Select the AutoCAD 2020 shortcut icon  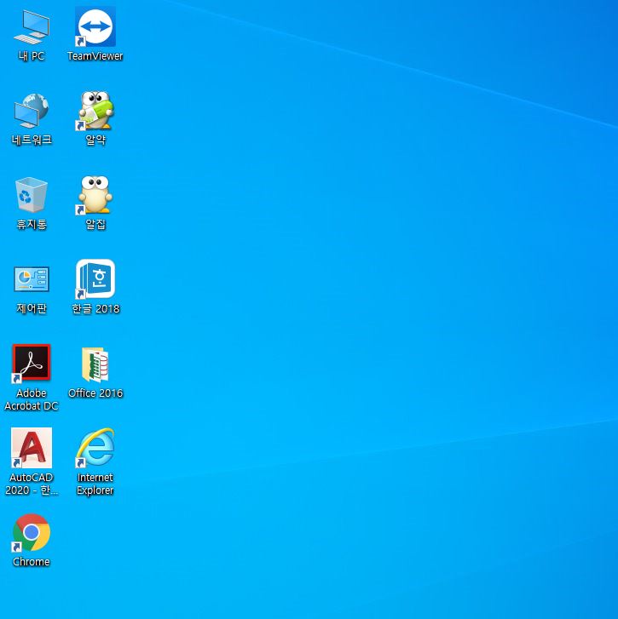(x=32, y=447)
